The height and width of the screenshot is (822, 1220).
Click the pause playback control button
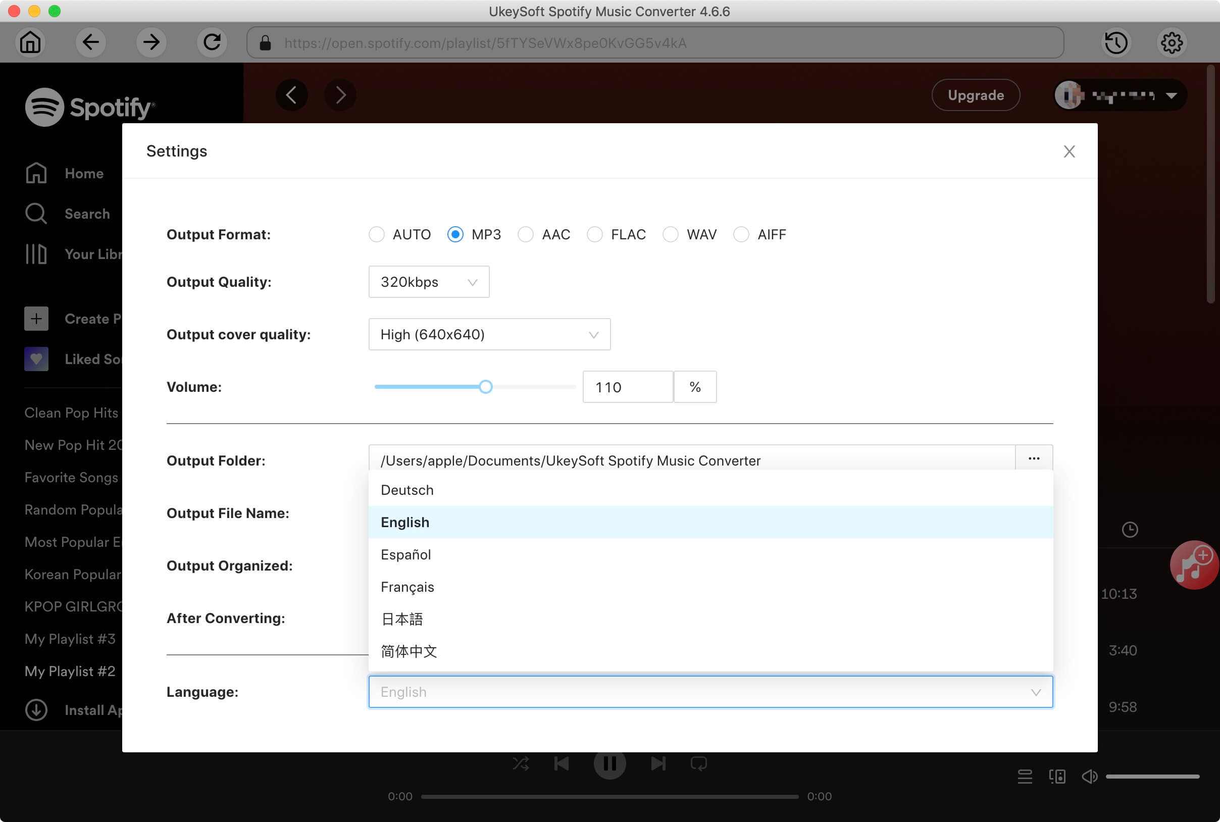[609, 763]
